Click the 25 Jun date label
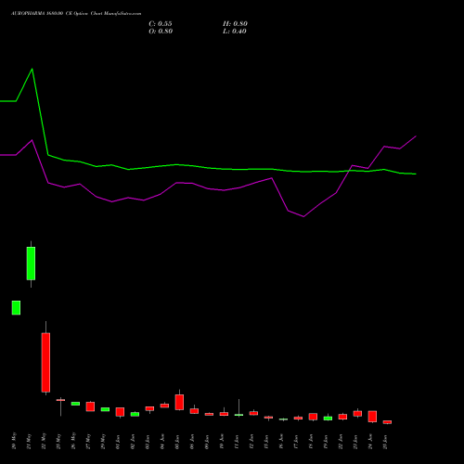 385,442
